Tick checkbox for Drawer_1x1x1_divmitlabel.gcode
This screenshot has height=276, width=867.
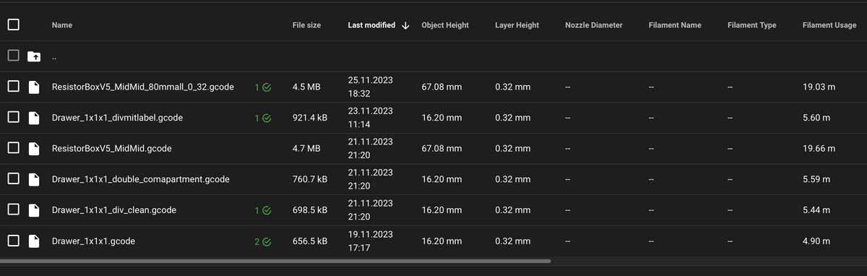point(13,117)
